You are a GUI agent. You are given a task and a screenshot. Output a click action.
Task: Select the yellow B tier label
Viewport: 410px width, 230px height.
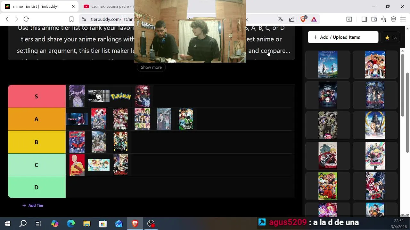pyautogui.click(x=37, y=142)
